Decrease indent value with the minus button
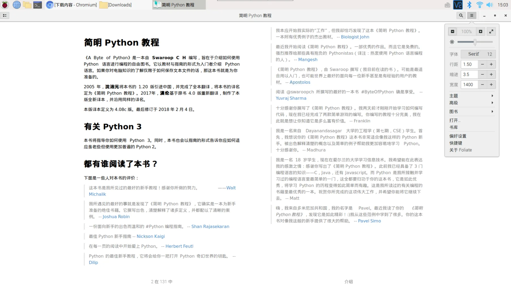 (x=482, y=74)
